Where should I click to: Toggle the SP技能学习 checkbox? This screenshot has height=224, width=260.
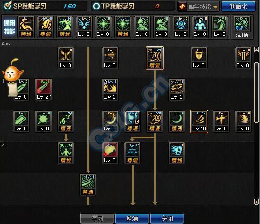[x=8, y=6]
